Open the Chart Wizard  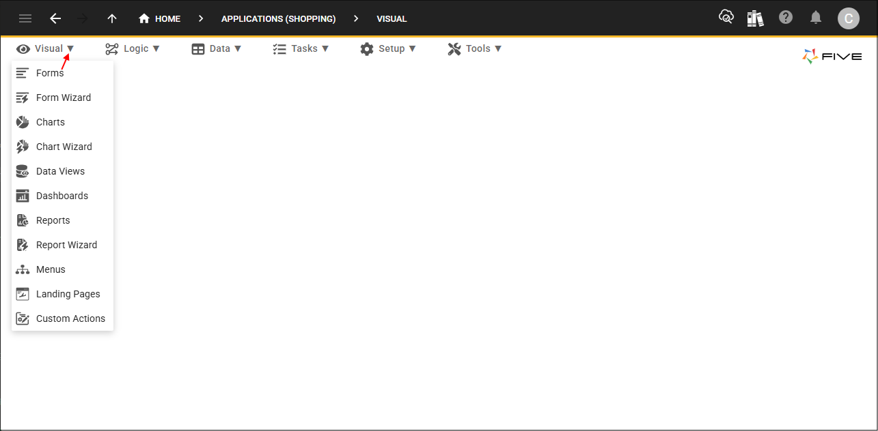[64, 146]
